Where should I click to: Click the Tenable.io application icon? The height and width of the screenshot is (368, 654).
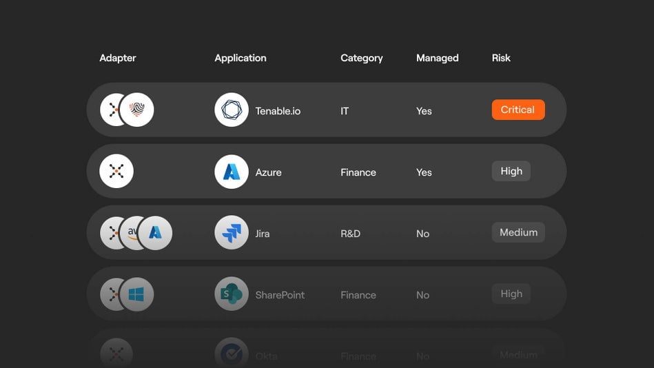pos(232,110)
